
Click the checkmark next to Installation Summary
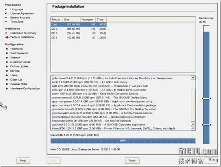point(6,33)
